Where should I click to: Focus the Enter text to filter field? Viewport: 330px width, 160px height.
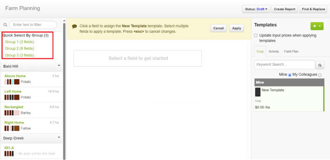point(33,25)
